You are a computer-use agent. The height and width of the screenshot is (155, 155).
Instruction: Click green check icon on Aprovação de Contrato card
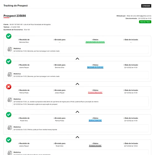click(x=9, y=61)
